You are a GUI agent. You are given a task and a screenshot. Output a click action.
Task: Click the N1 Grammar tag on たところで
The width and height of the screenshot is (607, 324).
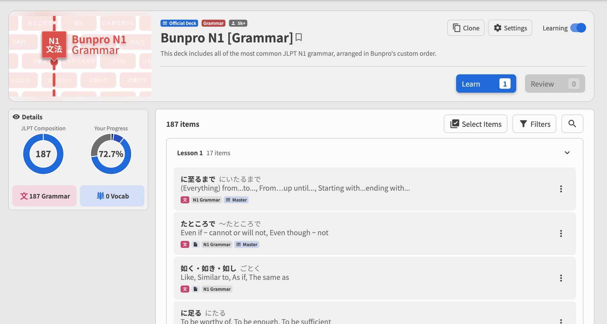click(x=217, y=244)
